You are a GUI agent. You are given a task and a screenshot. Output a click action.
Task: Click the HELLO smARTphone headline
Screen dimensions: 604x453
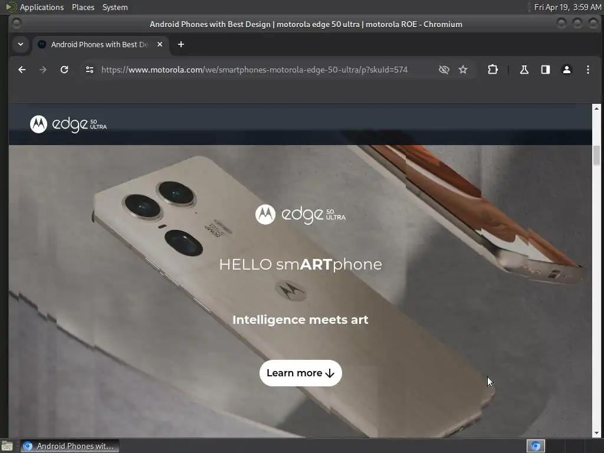click(300, 264)
